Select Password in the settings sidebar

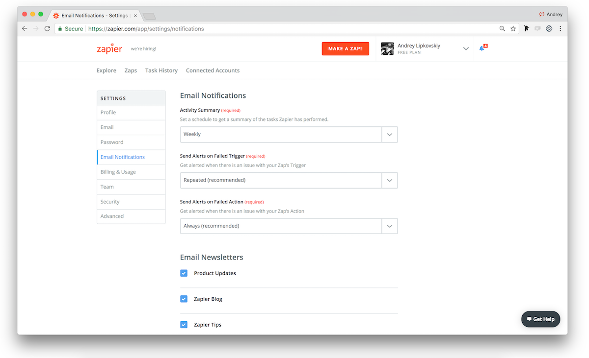(x=131, y=143)
